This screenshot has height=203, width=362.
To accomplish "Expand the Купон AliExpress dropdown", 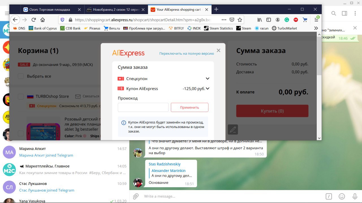I will [x=208, y=89].
